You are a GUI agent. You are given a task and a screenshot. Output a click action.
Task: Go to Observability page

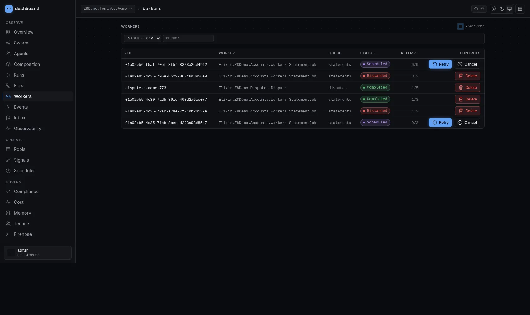click(x=38, y=129)
